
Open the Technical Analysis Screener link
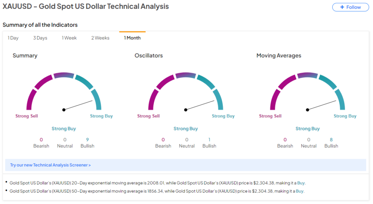coord(50,165)
